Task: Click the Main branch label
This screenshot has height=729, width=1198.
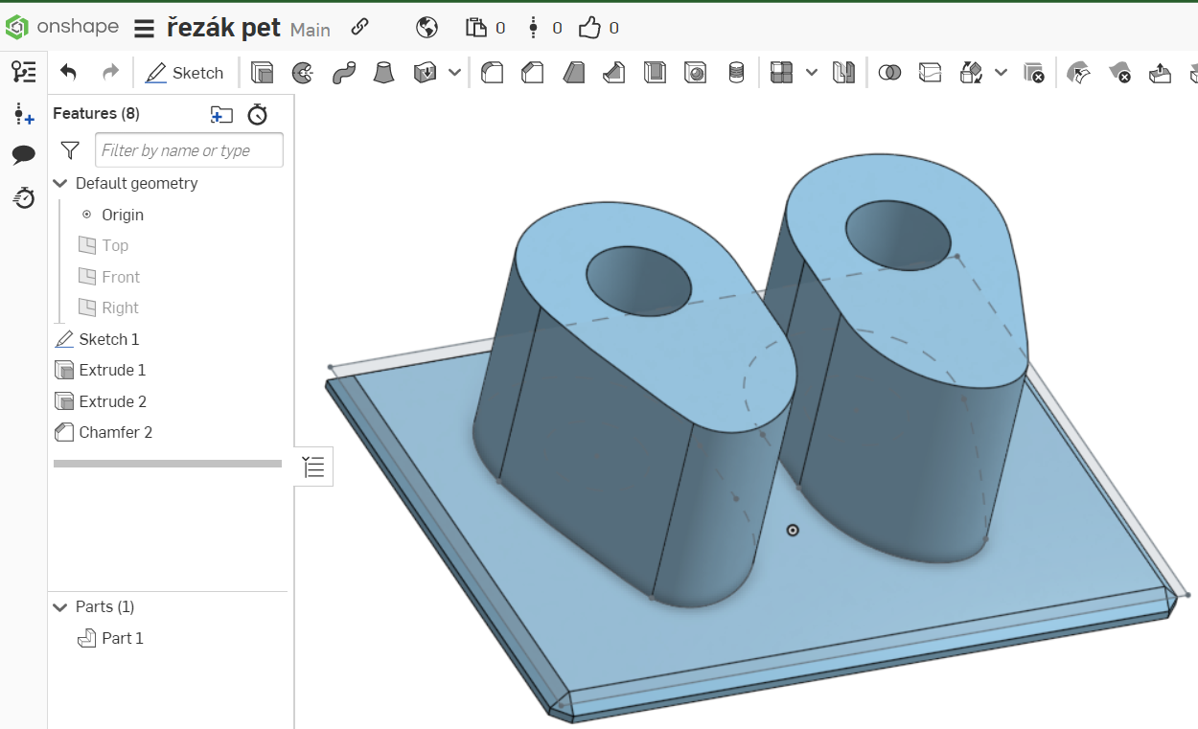Action: (311, 30)
